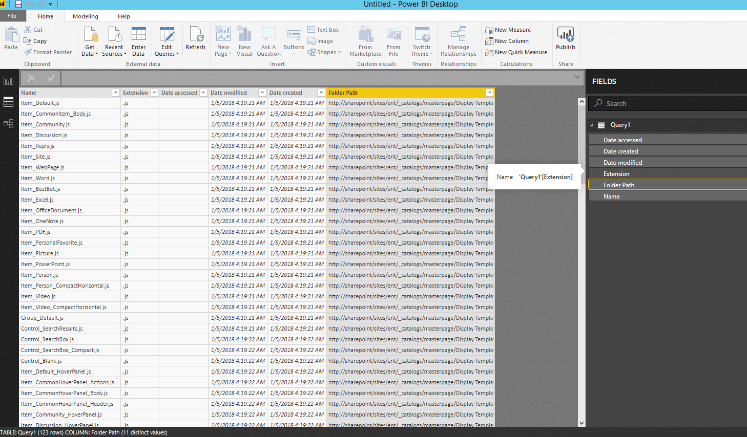Open Manage Relationships
The height and width of the screenshot is (437, 747).
coord(459,41)
